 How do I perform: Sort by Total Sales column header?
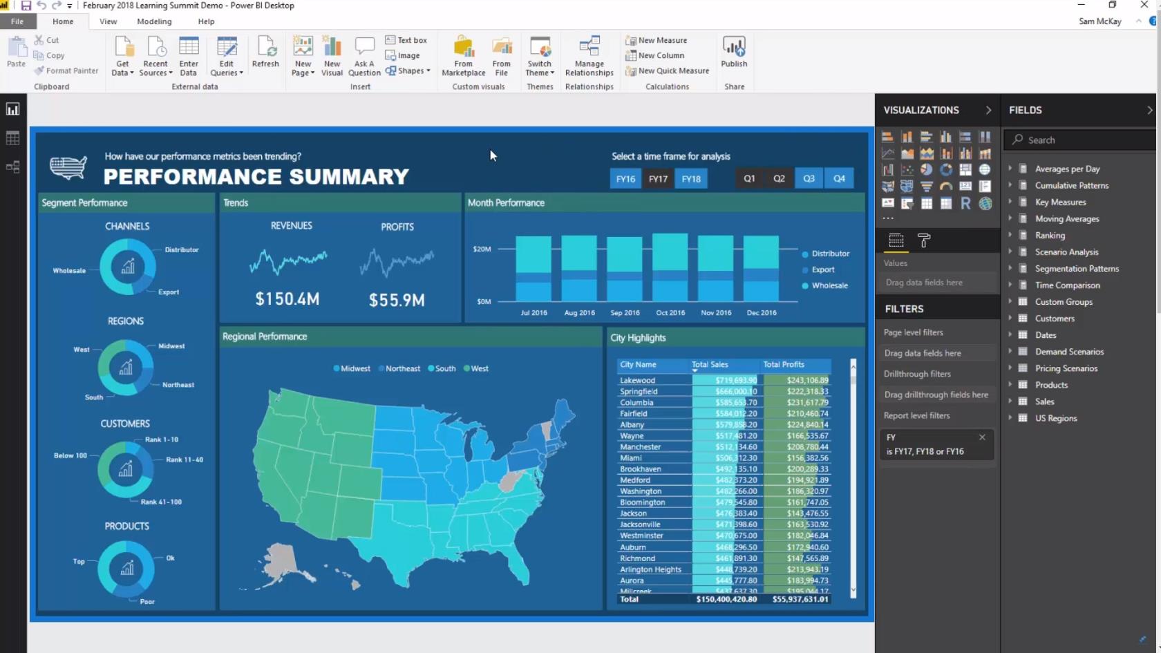(710, 364)
